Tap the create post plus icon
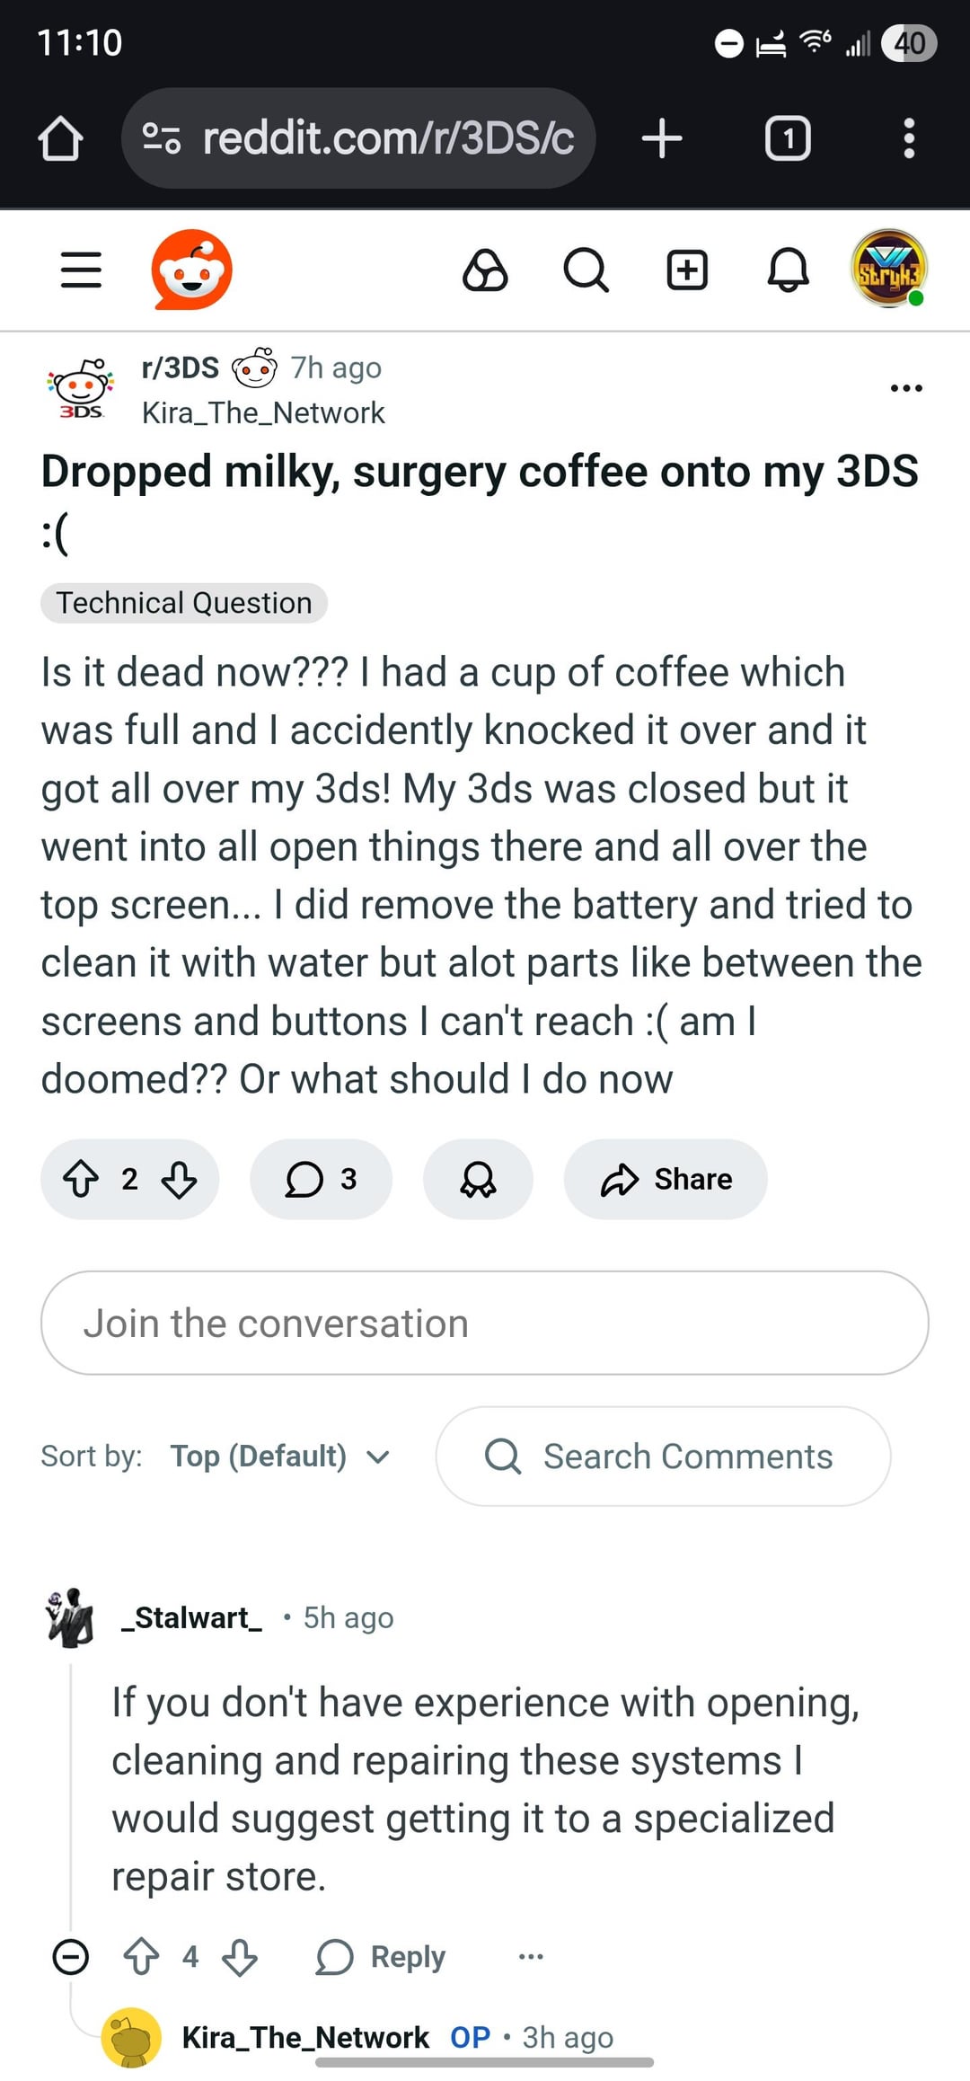Image resolution: width=970 pixels, height=2081 pixels. coord(687,270)
